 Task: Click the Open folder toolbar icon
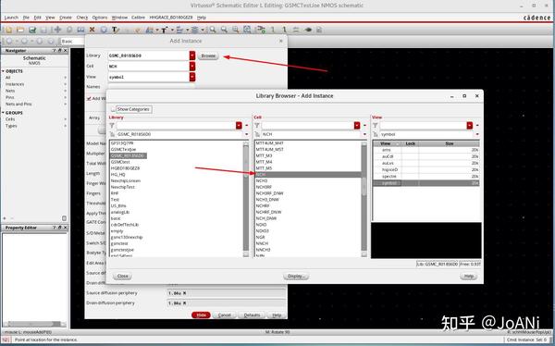click(x=20, y=31)
